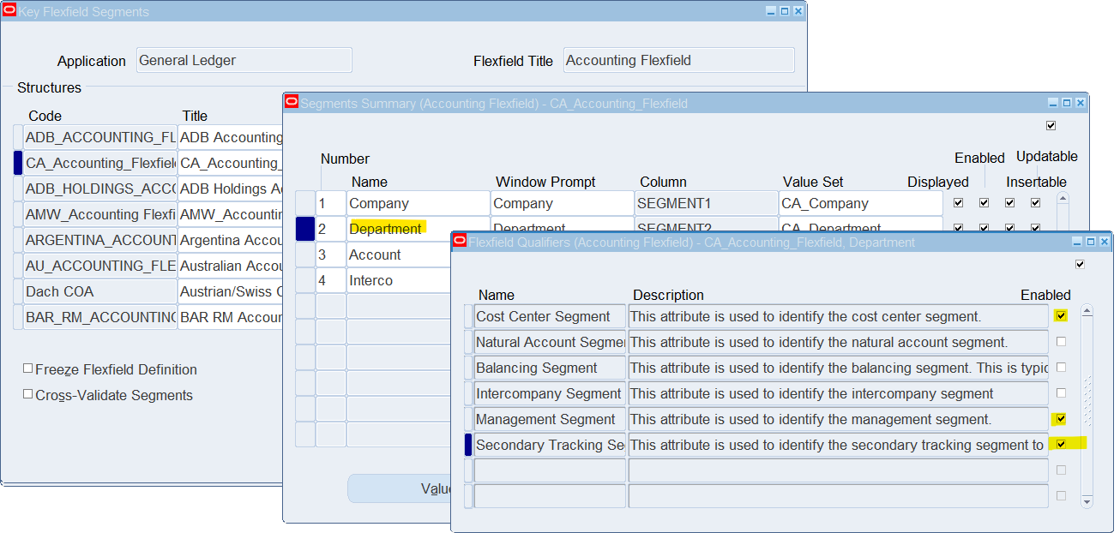Check Enabled for Natural Account Segment
The width and height of the screenshot is (1120, 533).
[x=1062, y=342]
